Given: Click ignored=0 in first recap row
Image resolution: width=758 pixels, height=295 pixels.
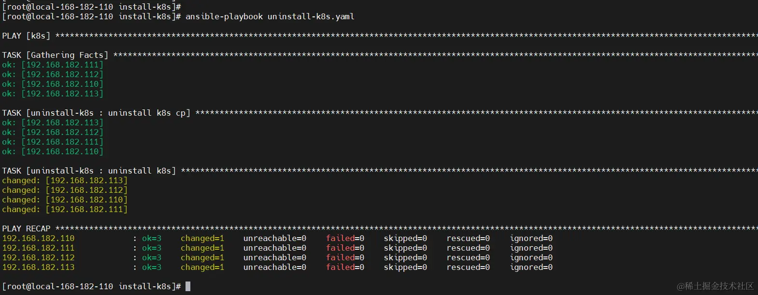Looking at the screenshot, I should pyautogui.click(x=531, y=238).
